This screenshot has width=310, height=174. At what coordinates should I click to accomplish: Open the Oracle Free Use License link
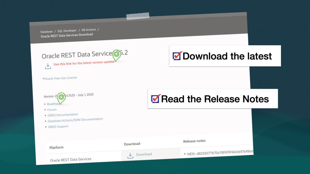pyautogui.click(x=61, y=78)
